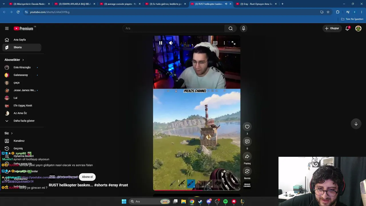Go to Ana Sayfa in sidebar
Viewport: 366px width, 206px height.
click(x=22, y=40)
